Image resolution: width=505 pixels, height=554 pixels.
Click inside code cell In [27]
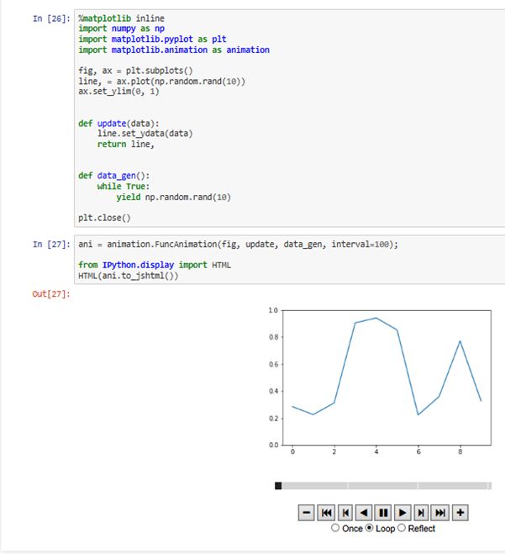click(290, 260)
